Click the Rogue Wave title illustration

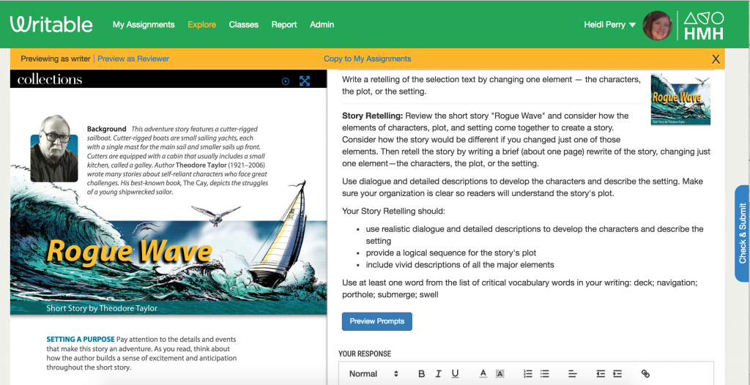coord(130,252)
